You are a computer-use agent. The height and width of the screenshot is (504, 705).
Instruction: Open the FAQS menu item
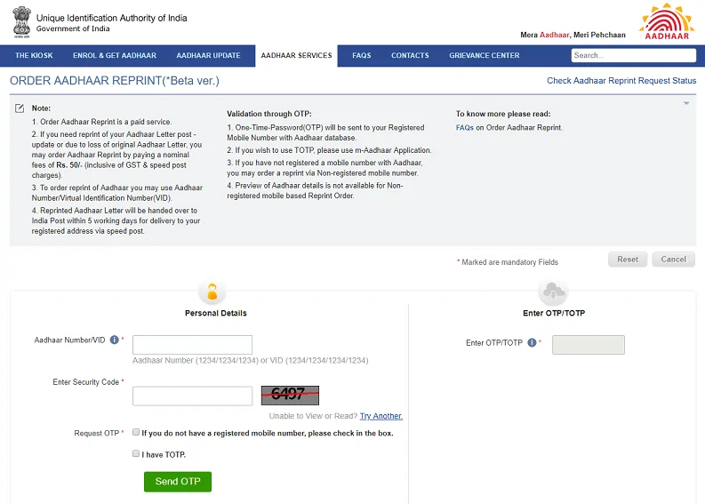click(362, 55)
